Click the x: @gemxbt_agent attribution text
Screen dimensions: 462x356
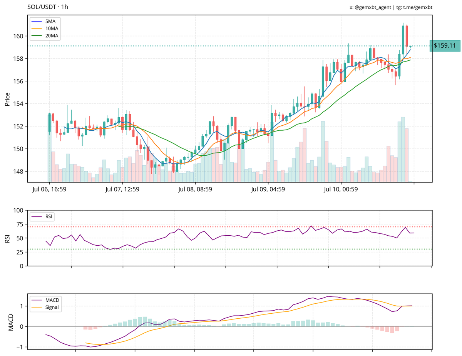point(371,7)
